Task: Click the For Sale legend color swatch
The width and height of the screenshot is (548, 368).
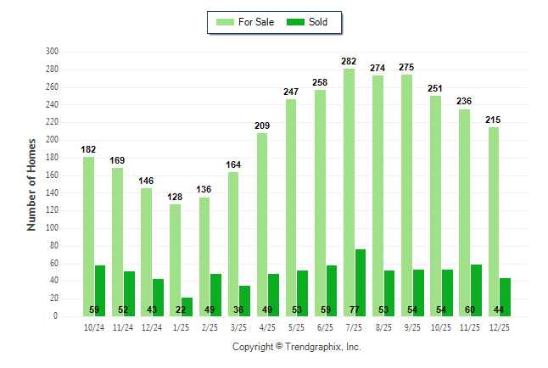Action: 227,22
